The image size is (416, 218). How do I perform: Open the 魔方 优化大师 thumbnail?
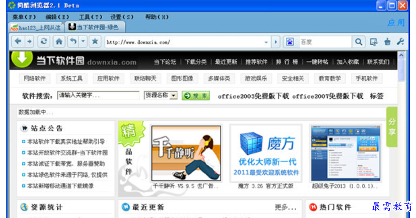click(x=266, y=153)
